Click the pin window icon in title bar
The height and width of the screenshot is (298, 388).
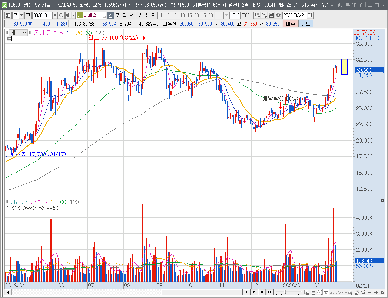point(347,5)
